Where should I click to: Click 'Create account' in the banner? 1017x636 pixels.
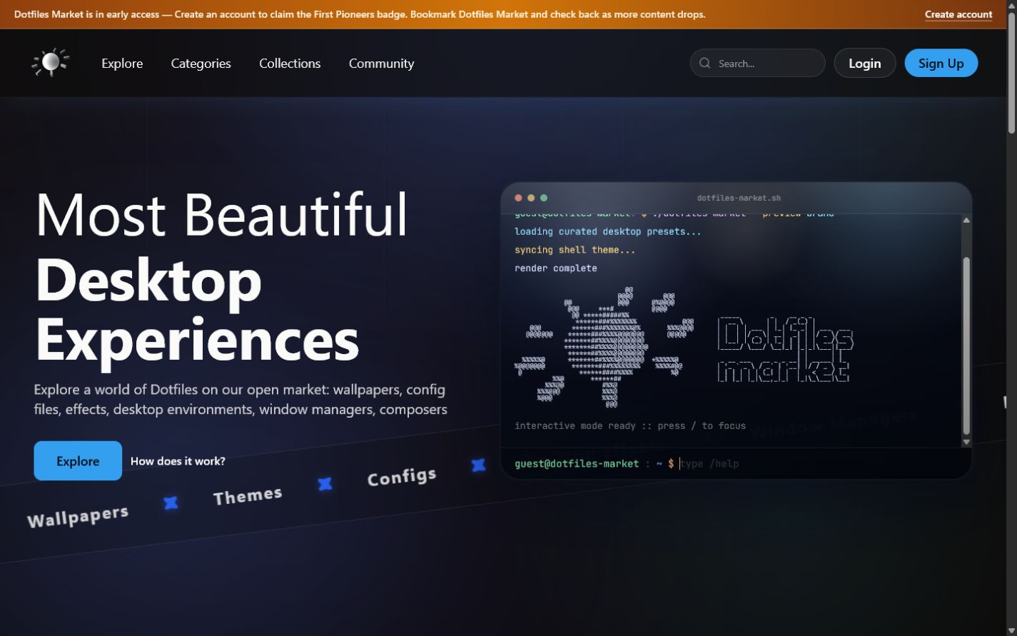(958, 14)
